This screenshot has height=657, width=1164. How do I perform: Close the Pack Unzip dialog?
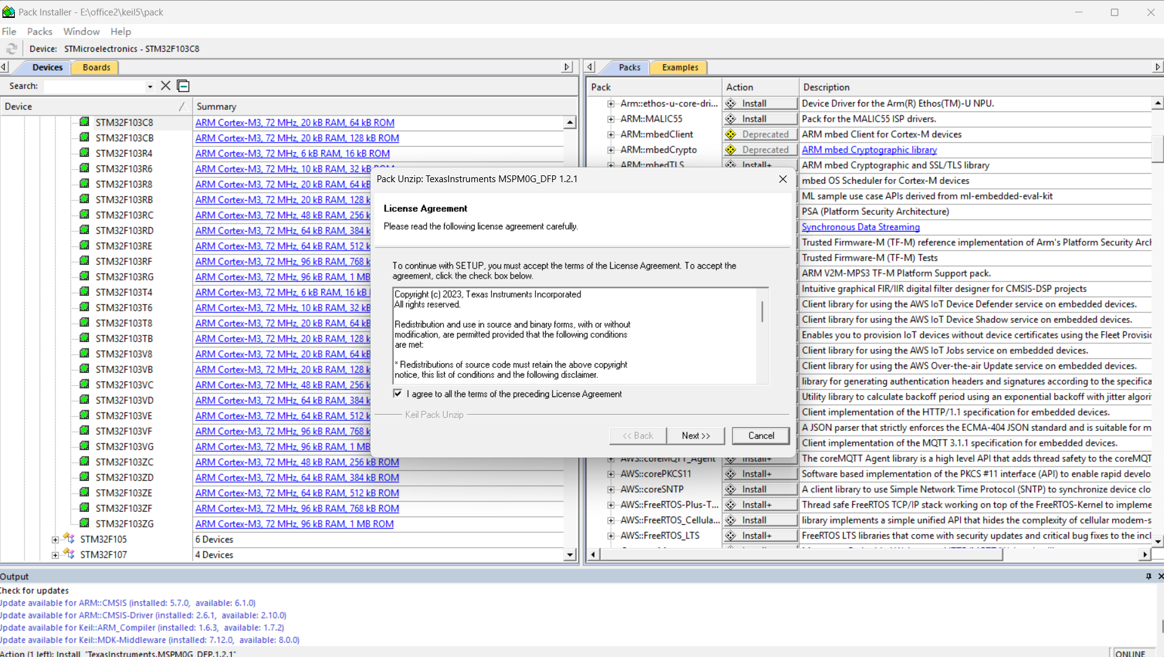point(782,179)
